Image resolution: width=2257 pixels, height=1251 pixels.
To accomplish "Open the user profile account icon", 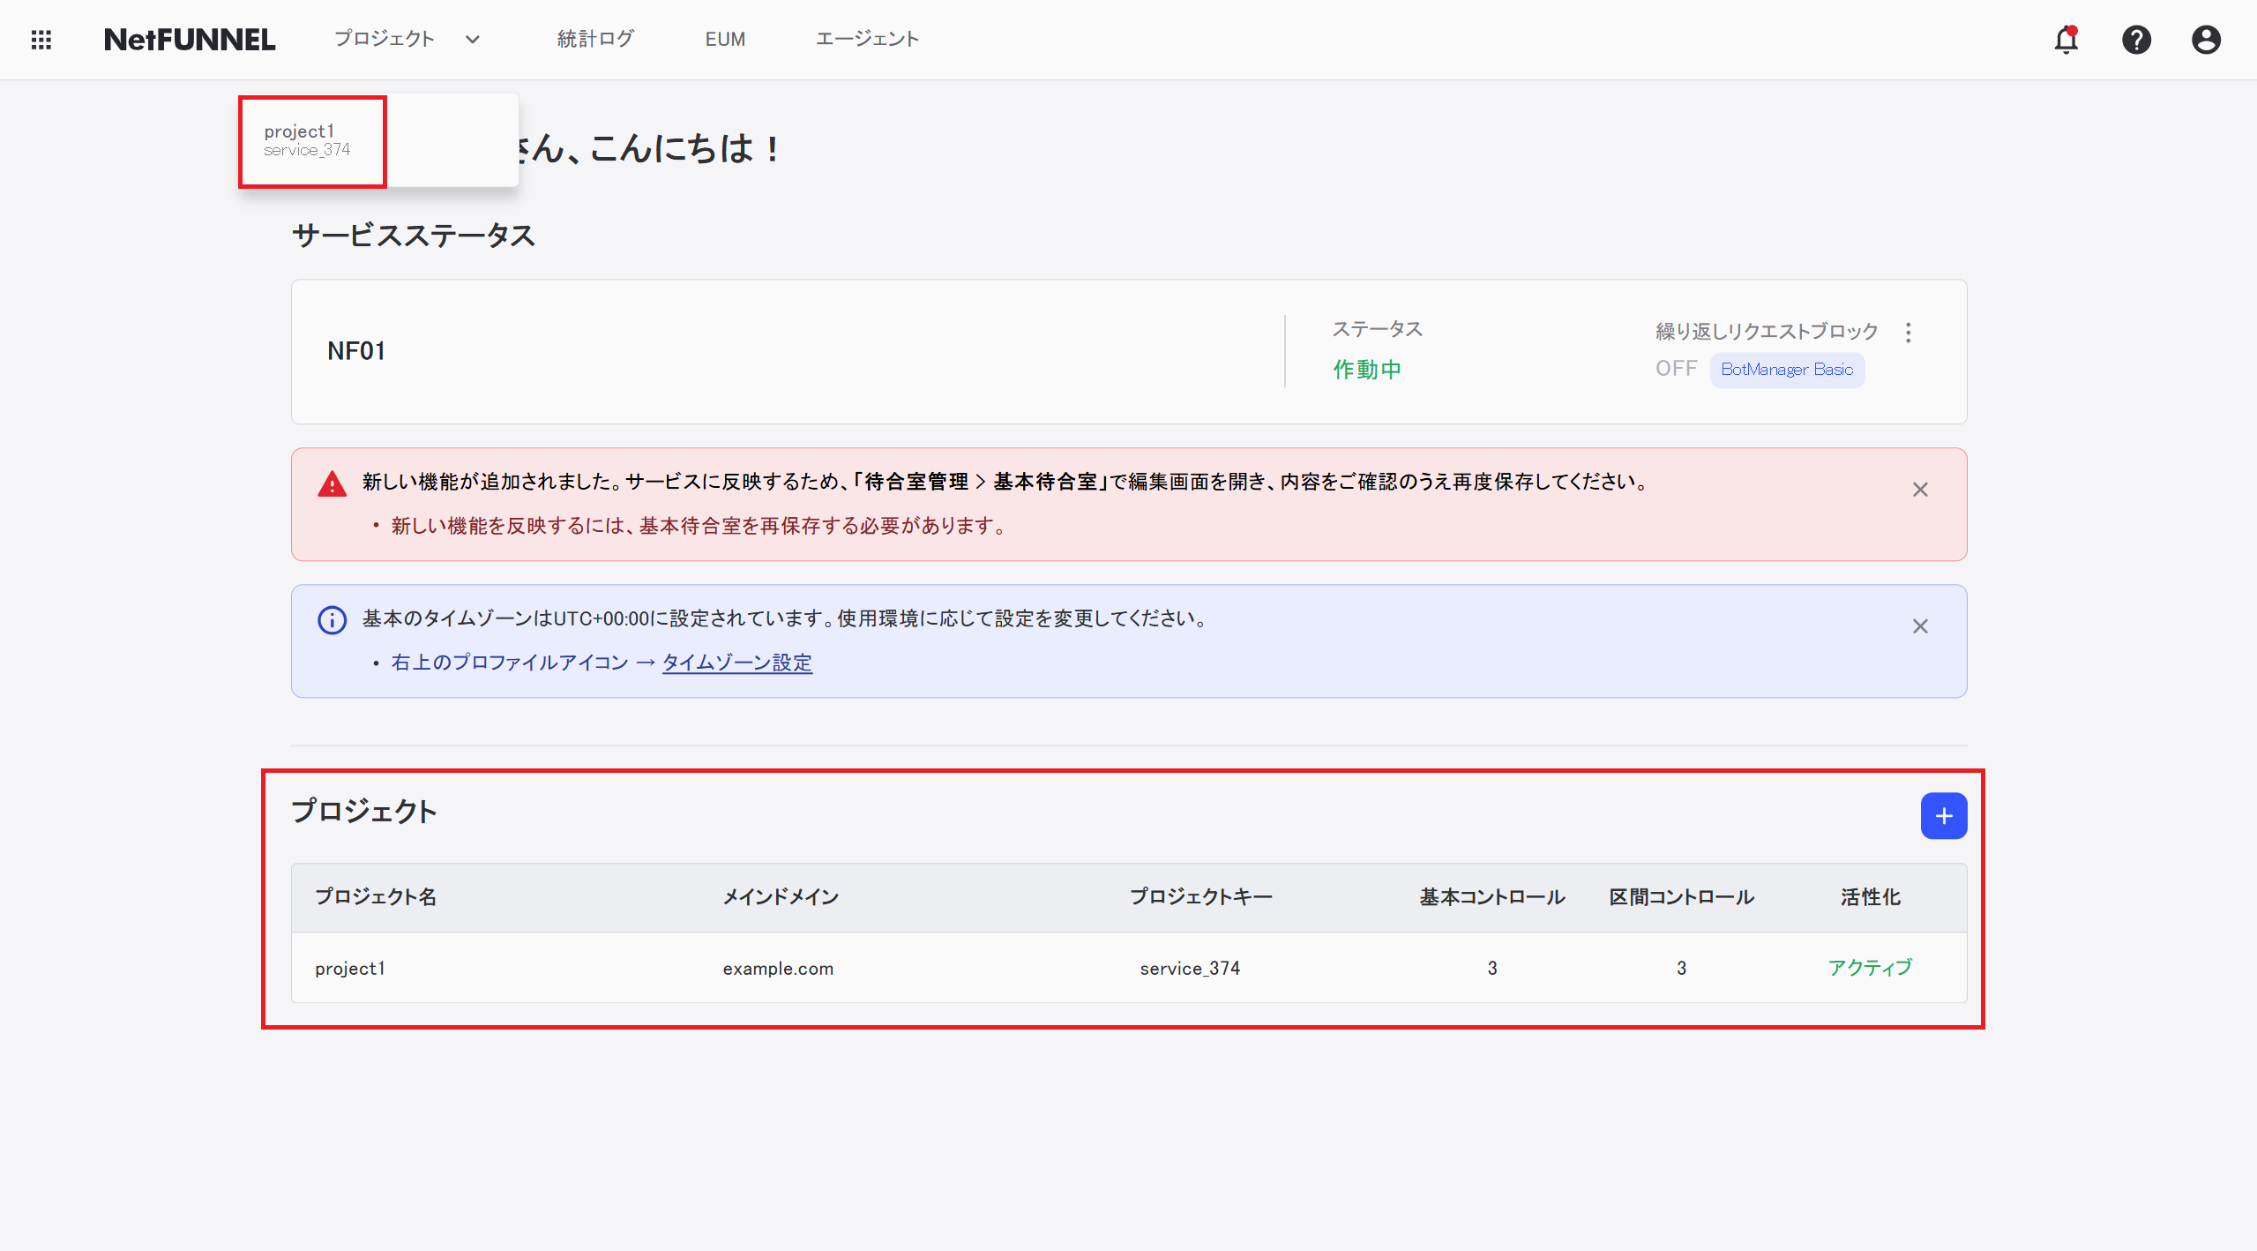I will point(2206,40).
